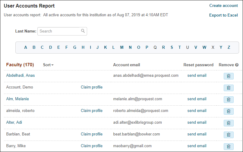243x152 pixels.
Task: Click trash icon for almeida, roberto
Action: tap(229, 111)
